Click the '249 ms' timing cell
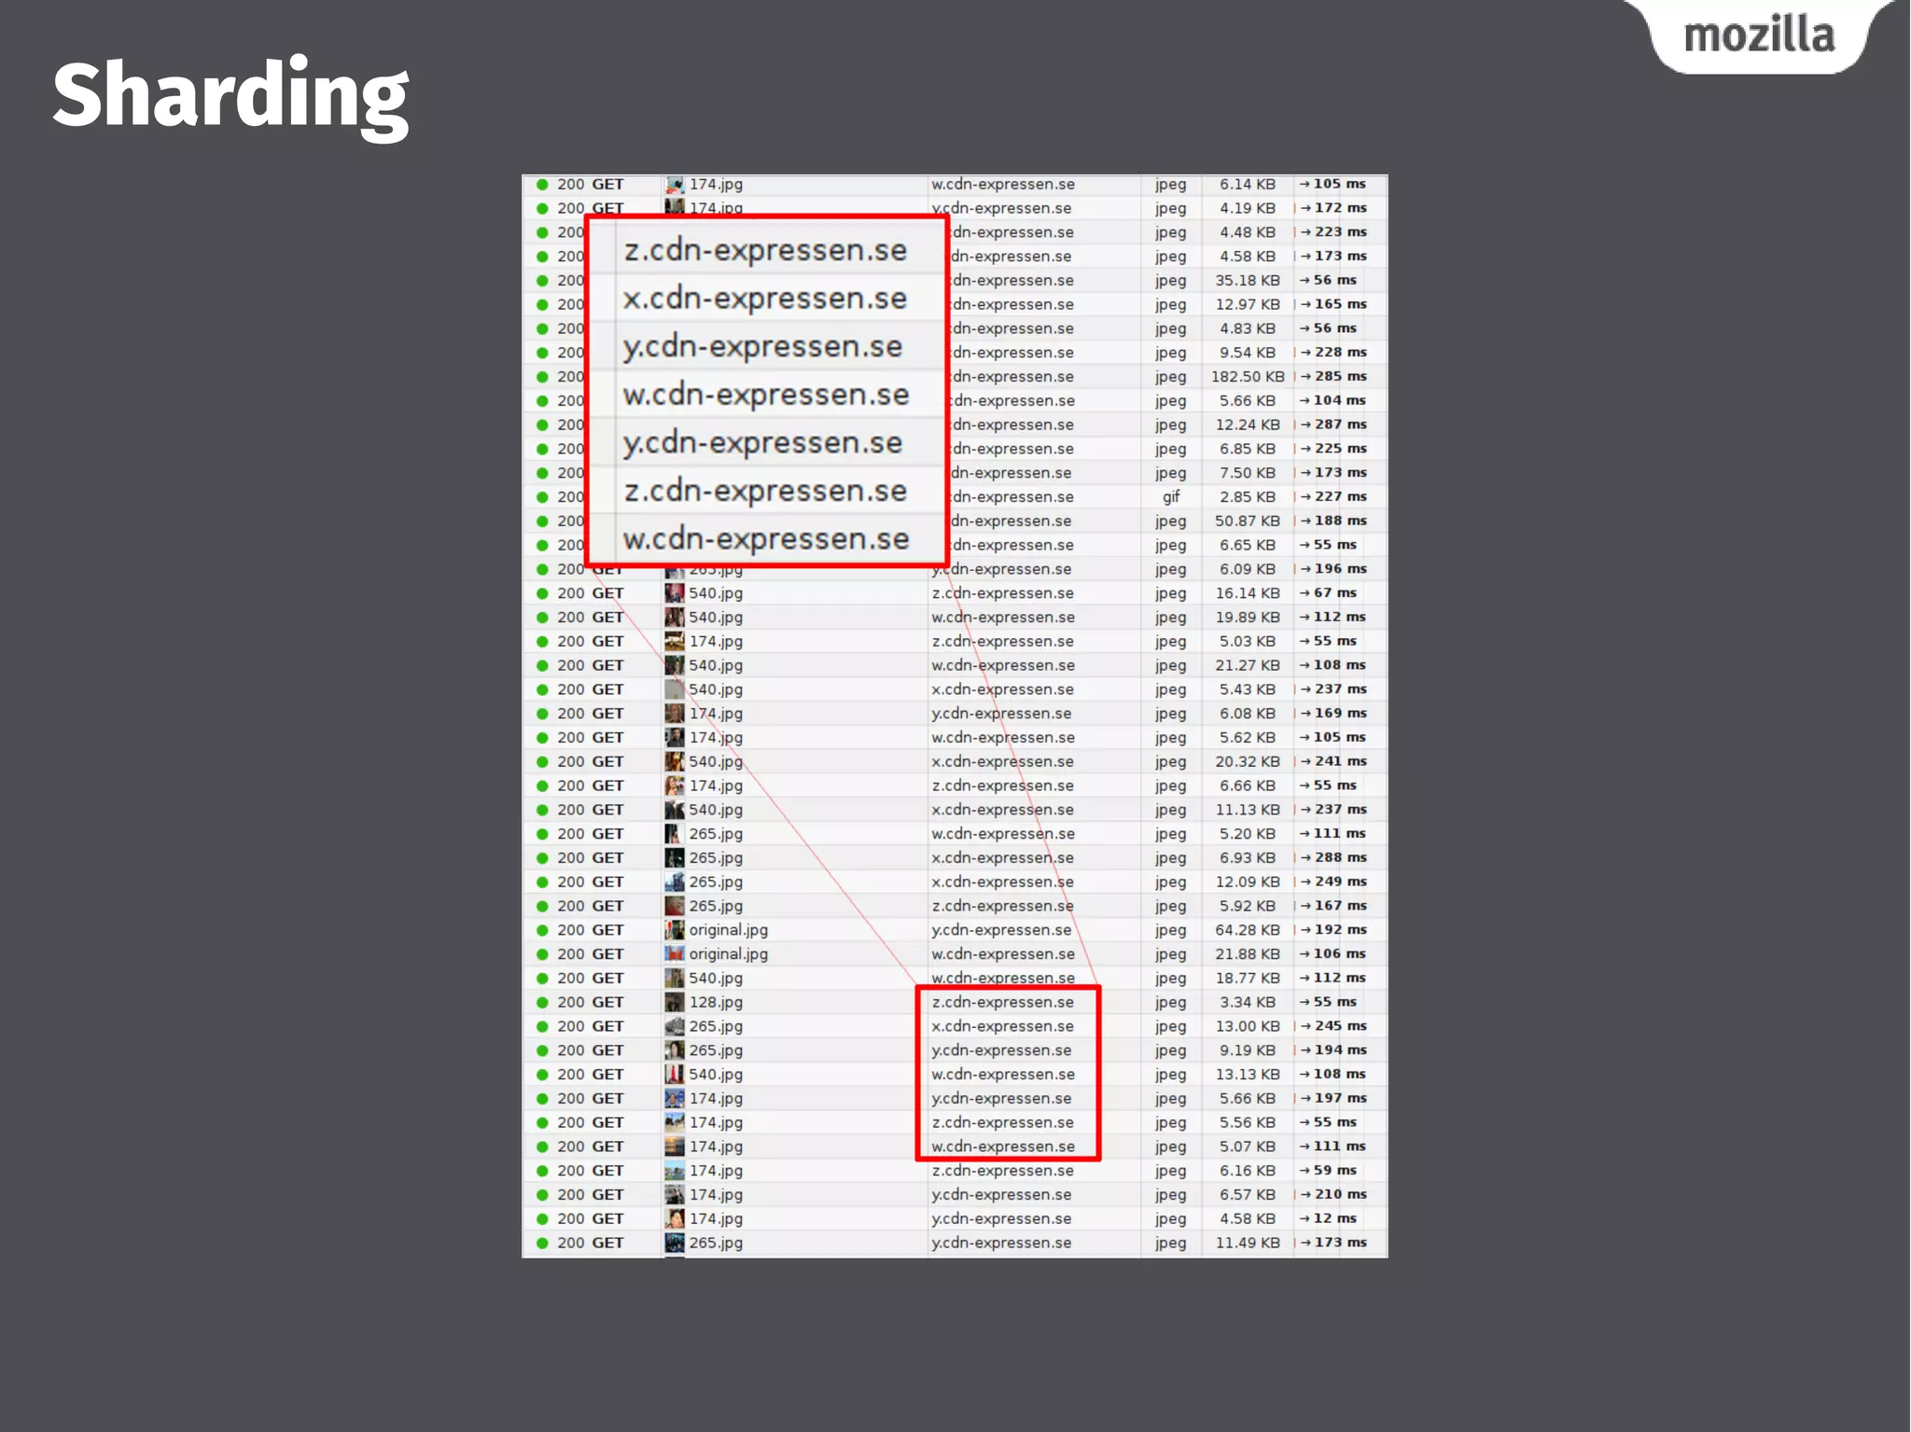The image size is (1911, 1432). [x=1333, y=883]
